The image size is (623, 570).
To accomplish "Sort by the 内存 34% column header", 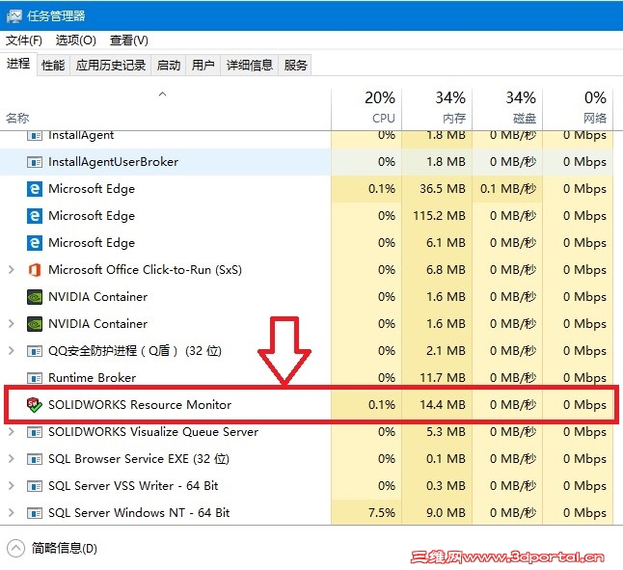I will coord(437,109).
